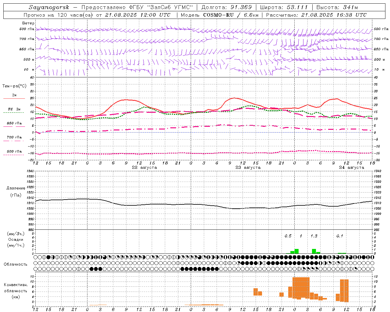Select the 'Td 2м' dew point legend label
This screenshot has width=390, height=312.
click(x=14, y=109)
